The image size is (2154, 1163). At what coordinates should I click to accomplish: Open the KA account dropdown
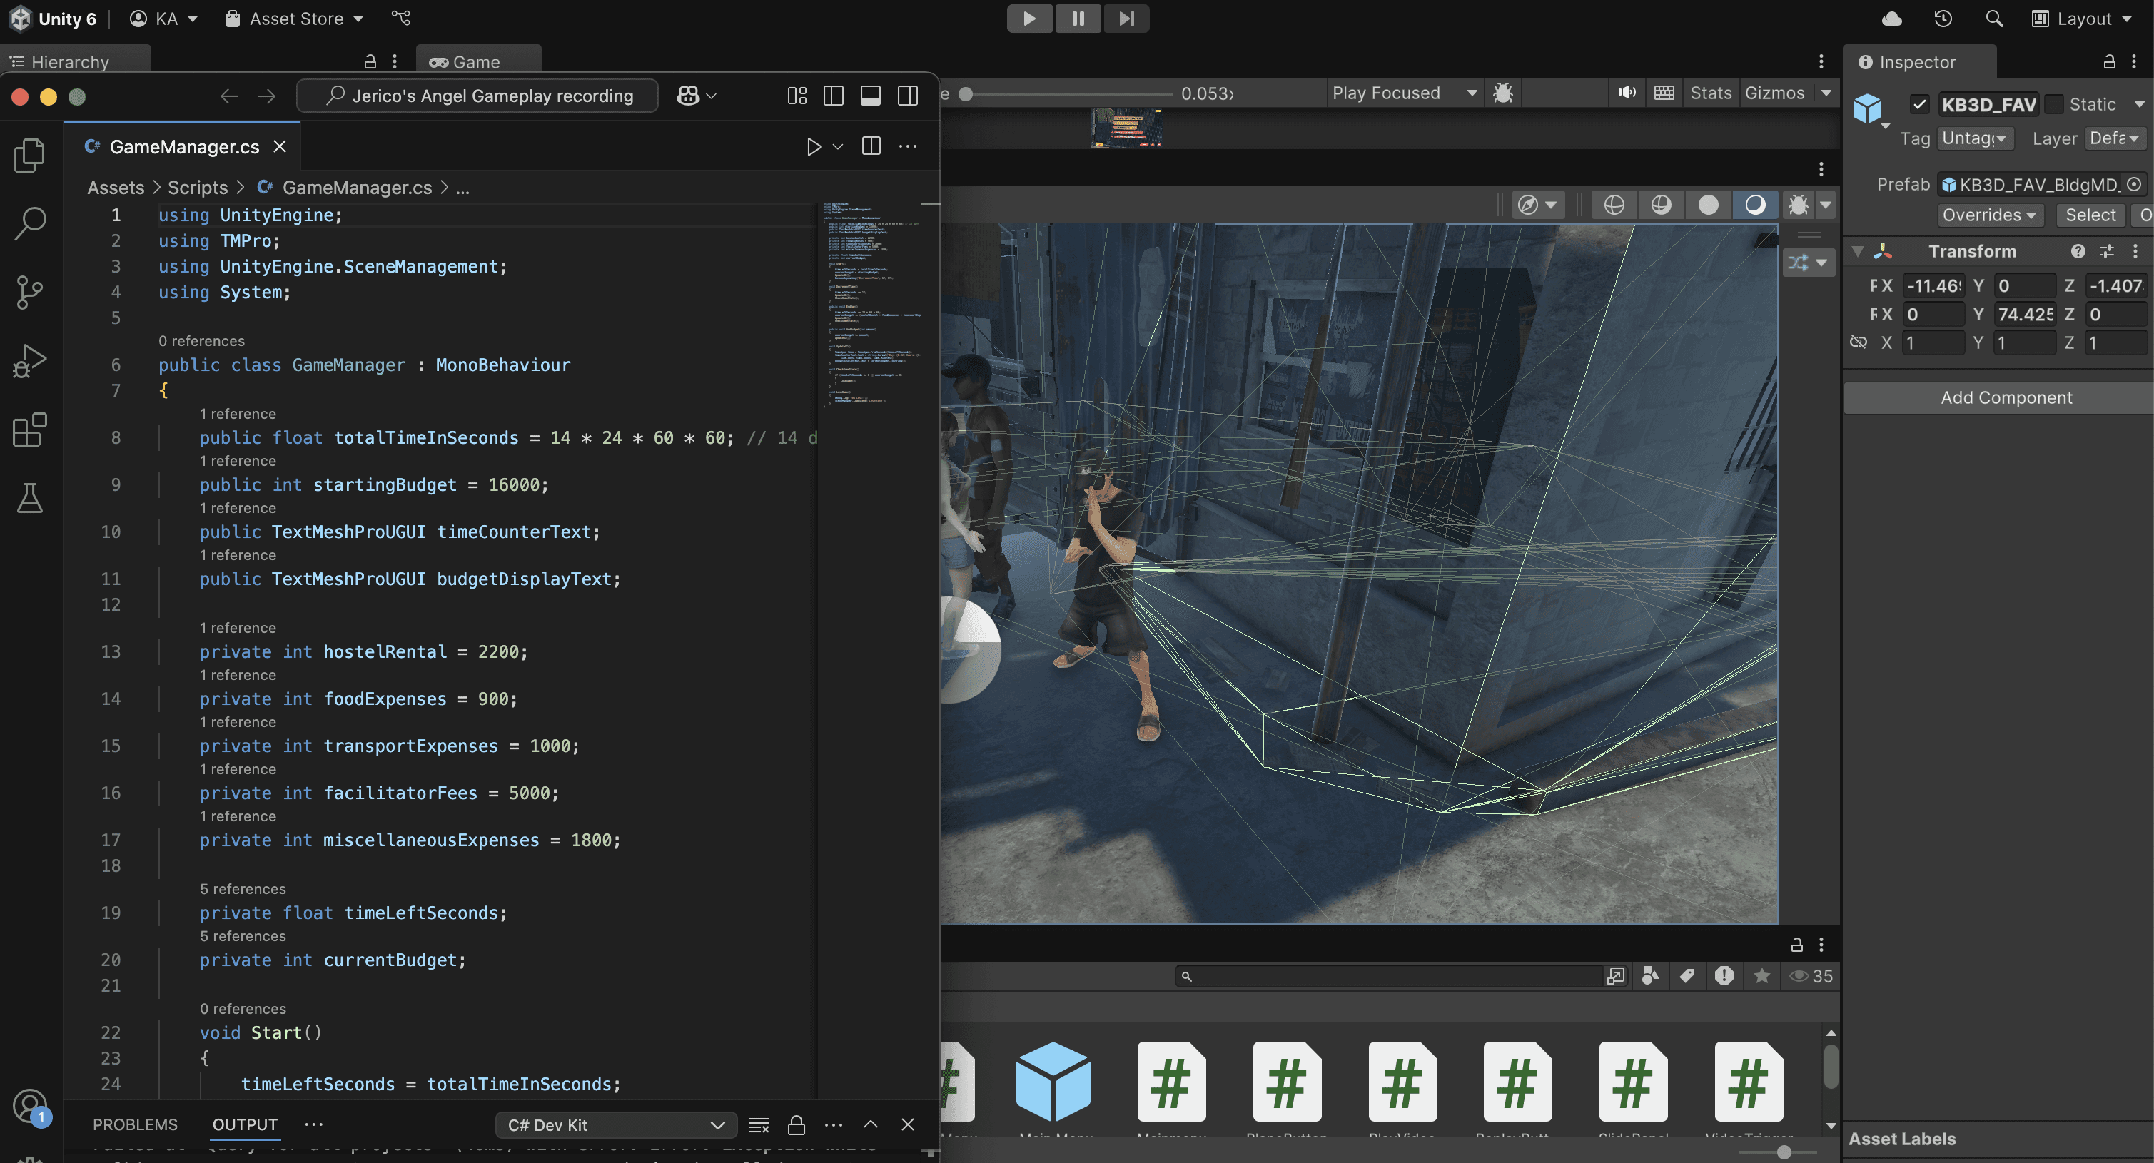(164, 19)
